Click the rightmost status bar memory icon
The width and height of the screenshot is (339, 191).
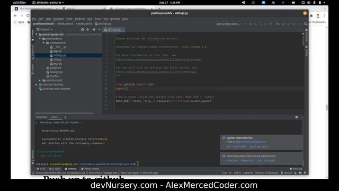point(305,173)
